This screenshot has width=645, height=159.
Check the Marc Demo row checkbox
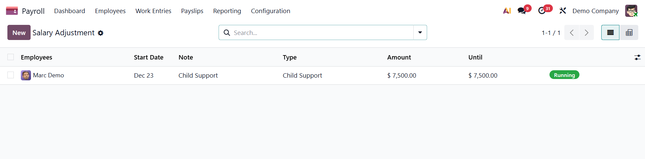(x=11, y=75)
